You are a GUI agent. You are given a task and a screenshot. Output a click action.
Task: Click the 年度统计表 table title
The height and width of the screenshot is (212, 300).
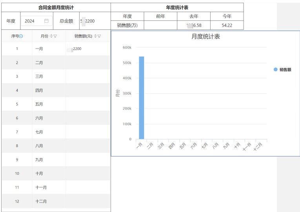[177, 7]
